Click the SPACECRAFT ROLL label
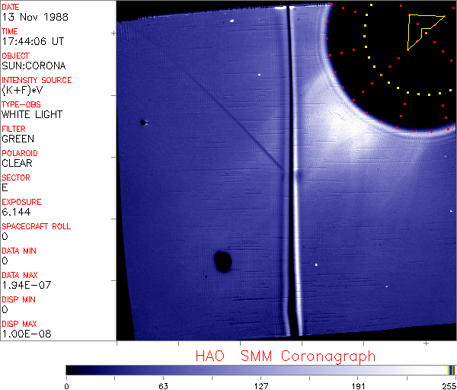This screenshot has width=457, height=390. (37, 226)
